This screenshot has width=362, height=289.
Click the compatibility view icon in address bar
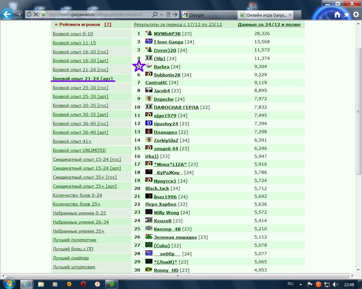point(168,14)
